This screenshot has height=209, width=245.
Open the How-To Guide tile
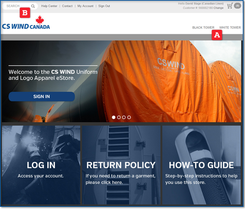(x=201, y=165)
